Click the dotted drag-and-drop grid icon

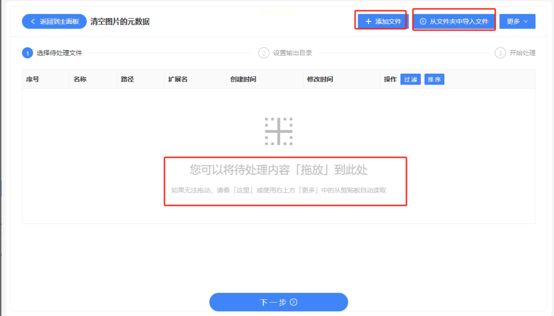tap(279, 131)
